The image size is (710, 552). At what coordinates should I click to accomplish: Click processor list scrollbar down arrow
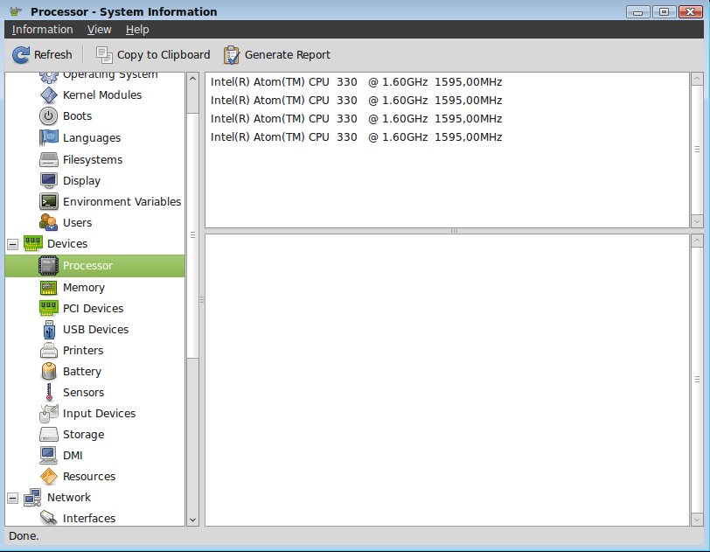[x=698, y=221]
